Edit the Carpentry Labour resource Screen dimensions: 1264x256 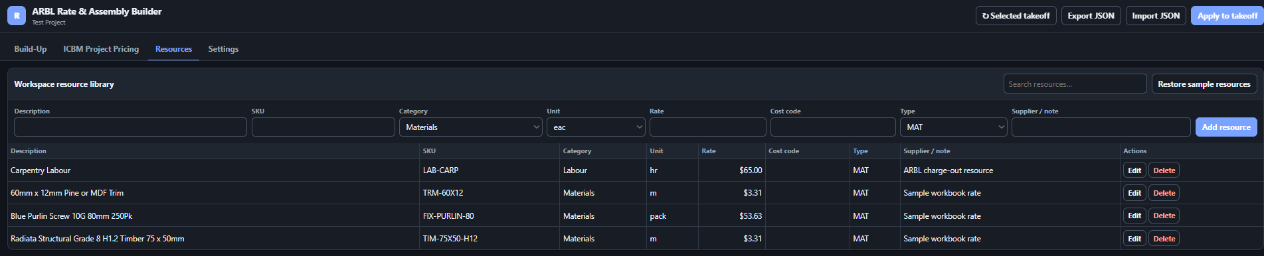[1134, 170]
